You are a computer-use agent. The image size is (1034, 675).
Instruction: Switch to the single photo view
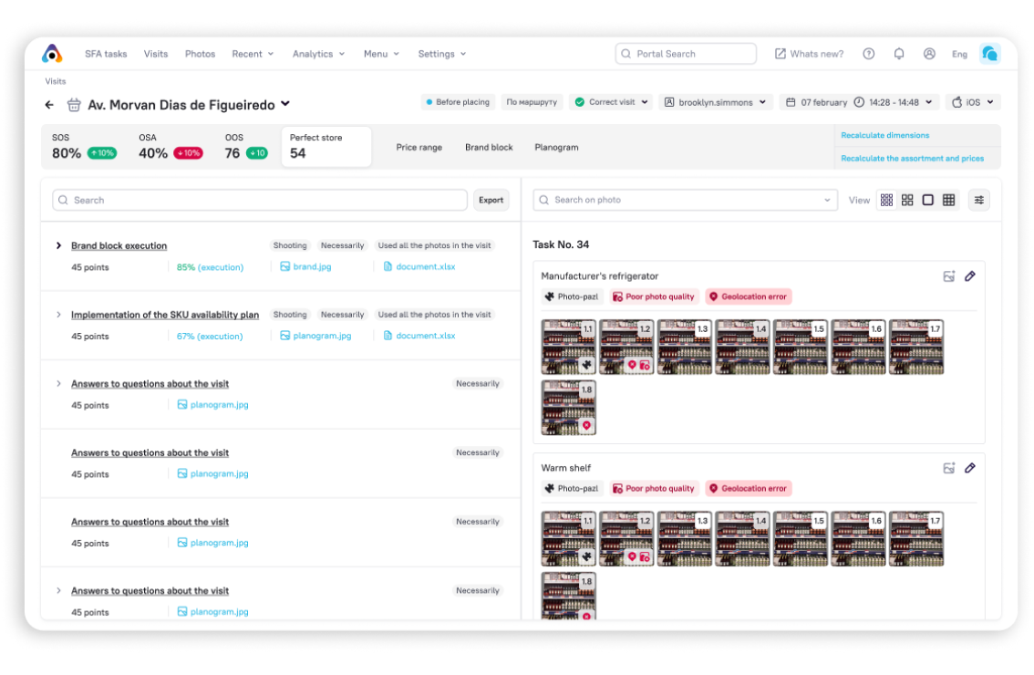click(928, 200)
